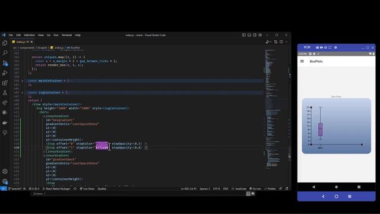Open the Search view in activity bar
This screenshot has height=214, width=380.
(5, 53)
